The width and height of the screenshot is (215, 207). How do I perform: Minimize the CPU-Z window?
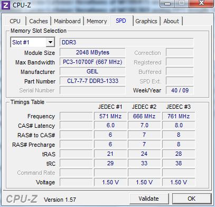pyautogui.click(x=167, y=3)
